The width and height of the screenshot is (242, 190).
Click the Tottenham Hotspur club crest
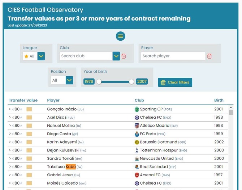pos(137,150)
